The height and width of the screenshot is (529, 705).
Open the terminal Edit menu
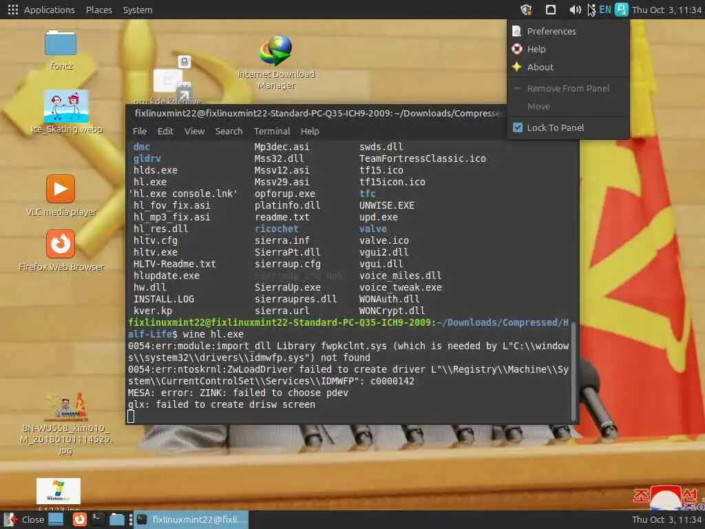point(165,132)
